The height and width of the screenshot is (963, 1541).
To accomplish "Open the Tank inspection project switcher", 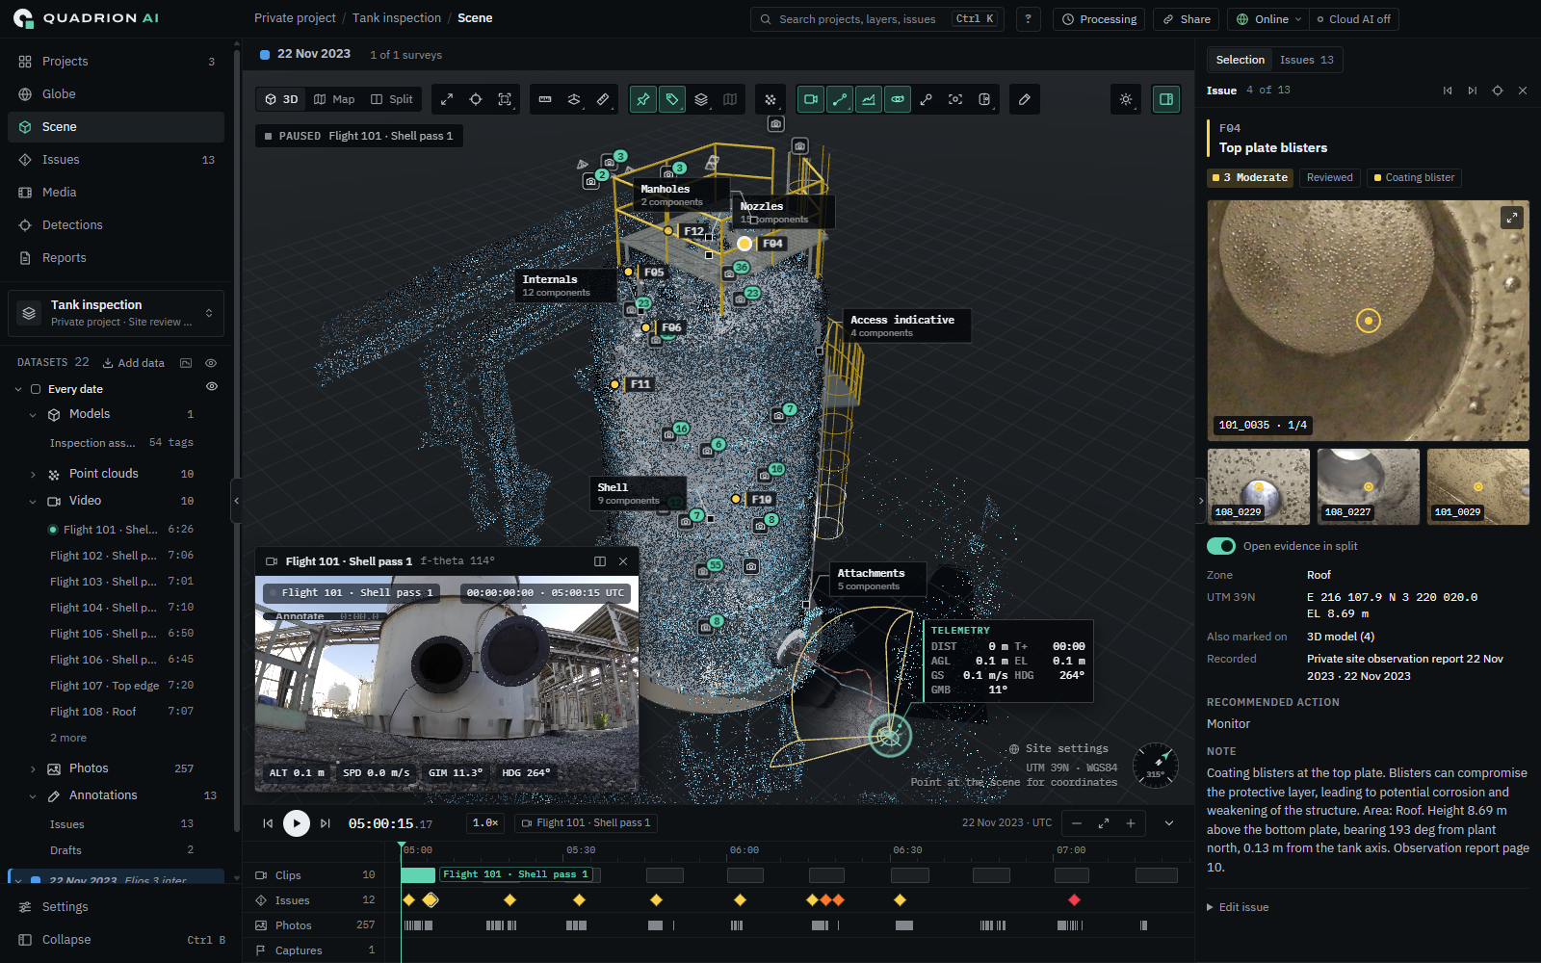I will [116, 313].
